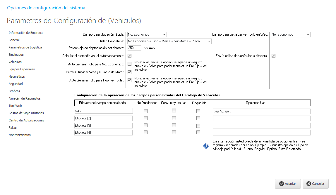The height and width of the screenshot is (195, 336).
Task: Uncheck Permitir Duplicar Serie y Número de Motor
Action: click(129, 72)
